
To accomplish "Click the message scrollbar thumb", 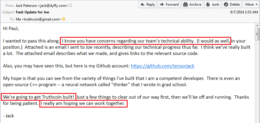I will (257, 34).
